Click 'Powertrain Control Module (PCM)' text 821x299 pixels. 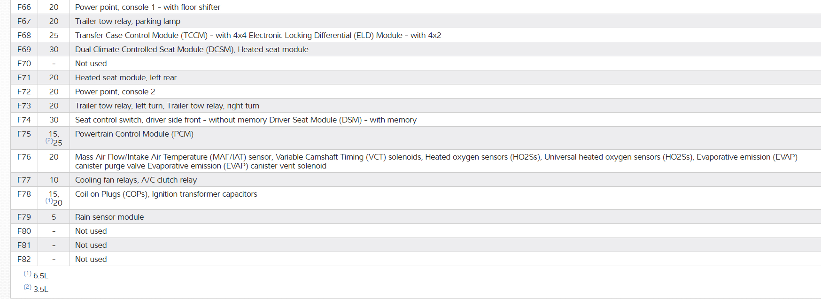(134, 134)
